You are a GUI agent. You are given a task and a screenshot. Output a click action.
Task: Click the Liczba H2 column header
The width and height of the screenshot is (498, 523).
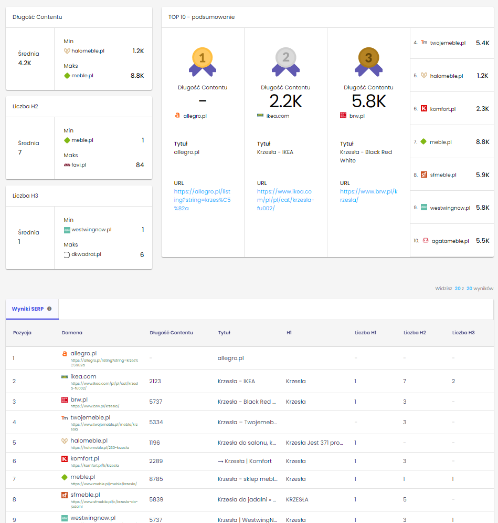click(415, 333)
